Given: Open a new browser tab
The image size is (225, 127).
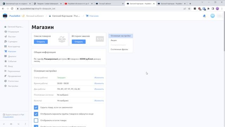Looking at the screenshot, I should coord(190,4).
